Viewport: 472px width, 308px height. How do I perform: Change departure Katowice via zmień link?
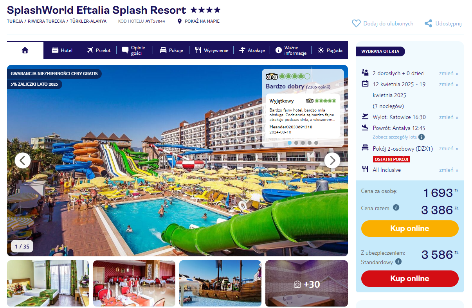[449, 117]
